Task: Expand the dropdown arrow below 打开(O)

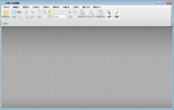Action: [6, 19]
